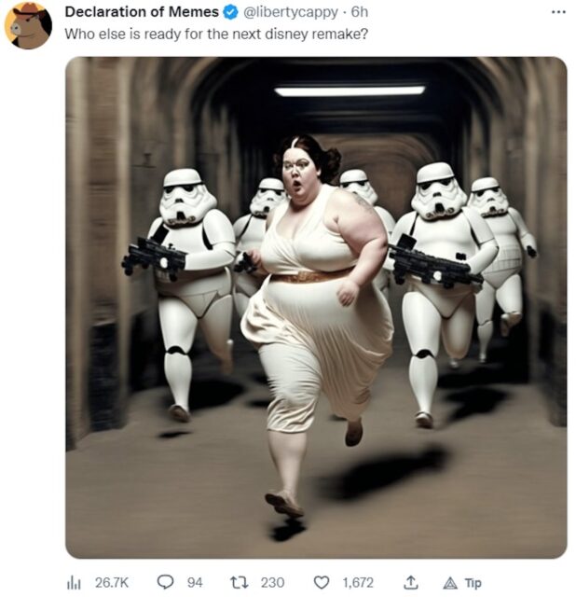Open the Declaration of Memes profile avatar
Viewport: 576px width, 597px height.
(28, 25)
